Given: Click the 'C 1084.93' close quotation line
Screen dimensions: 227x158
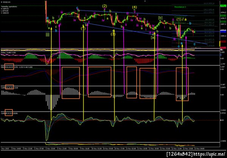Looking at the screenshot, I should coord(5,13).
